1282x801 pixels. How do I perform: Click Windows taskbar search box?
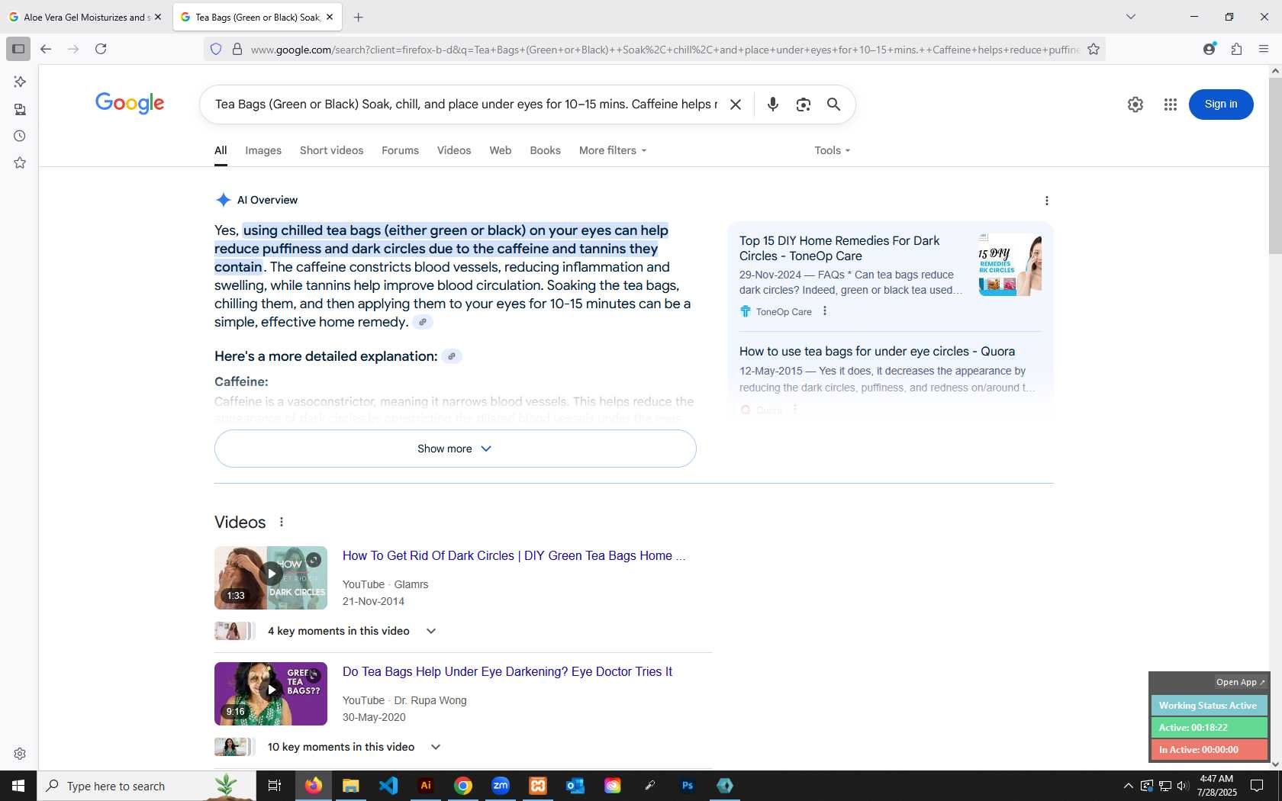pos(145,786)
